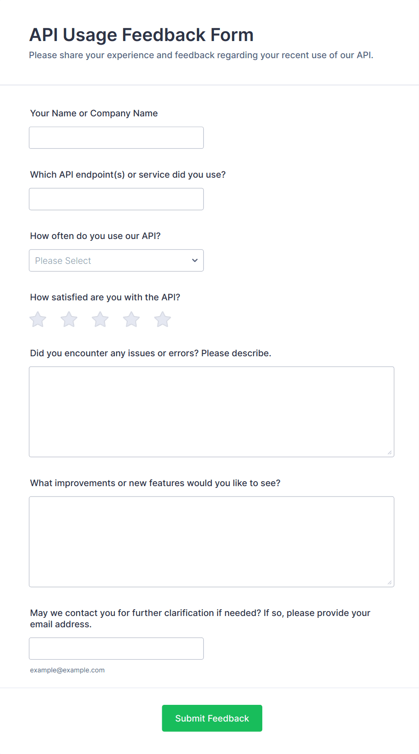Click the API endpoint(s) text field
The image size is (419, 754).
(116, 199)
